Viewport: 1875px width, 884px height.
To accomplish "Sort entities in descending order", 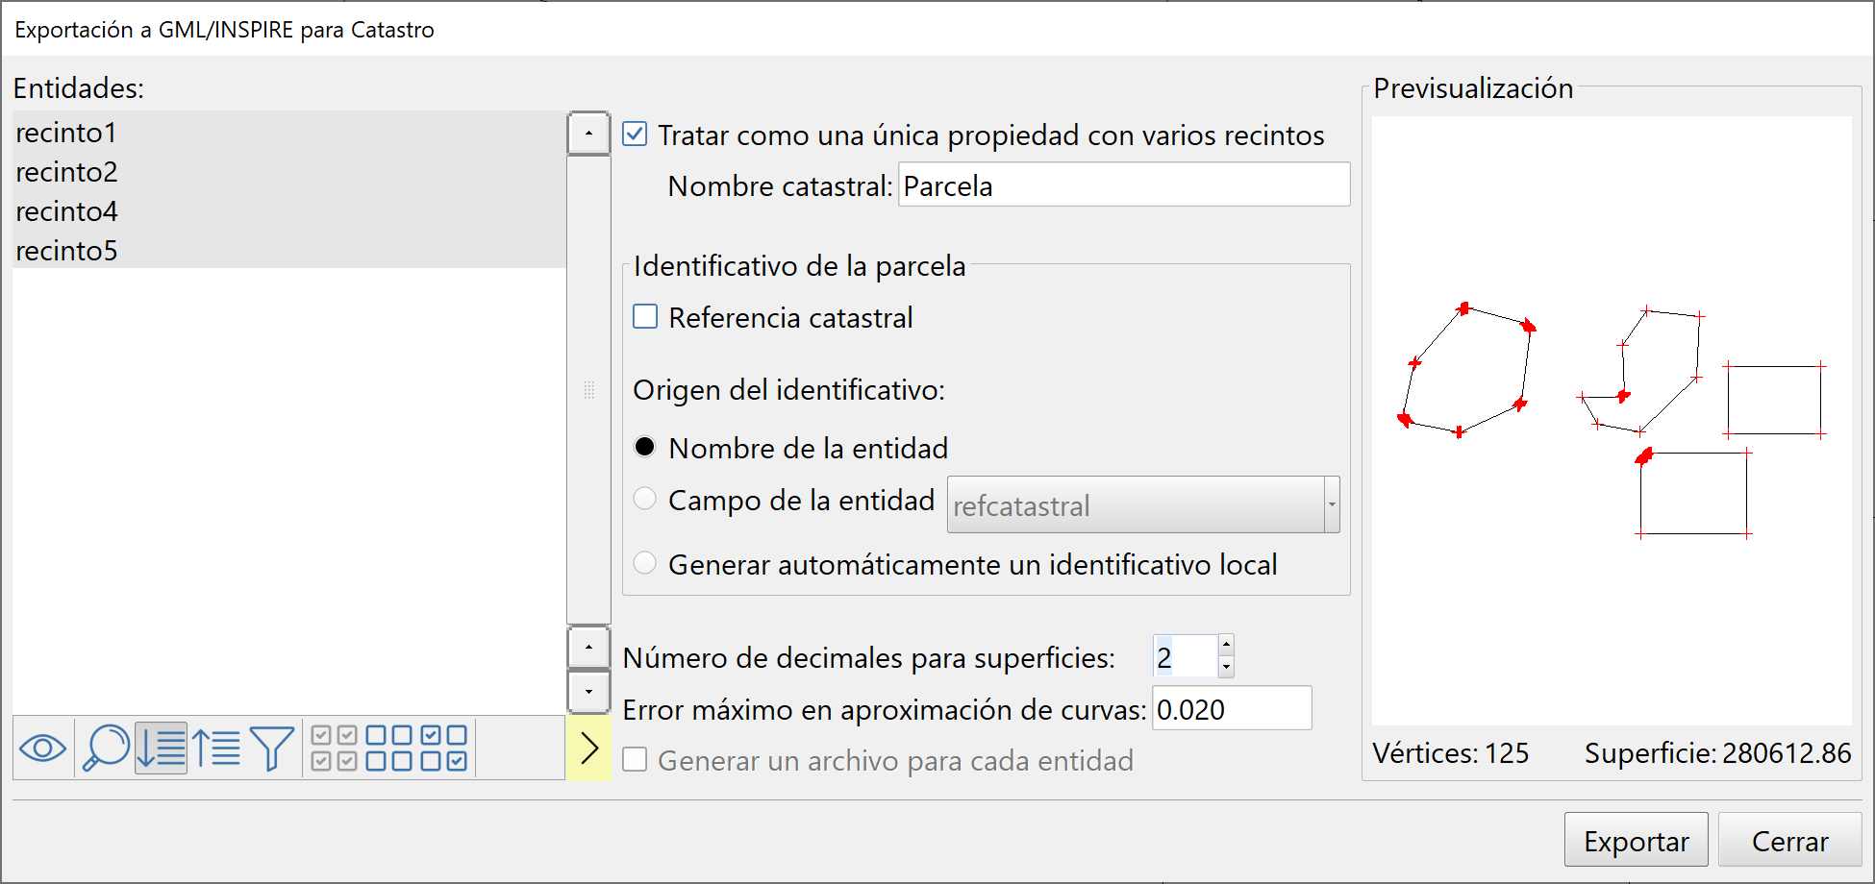I will click(161, 748).
